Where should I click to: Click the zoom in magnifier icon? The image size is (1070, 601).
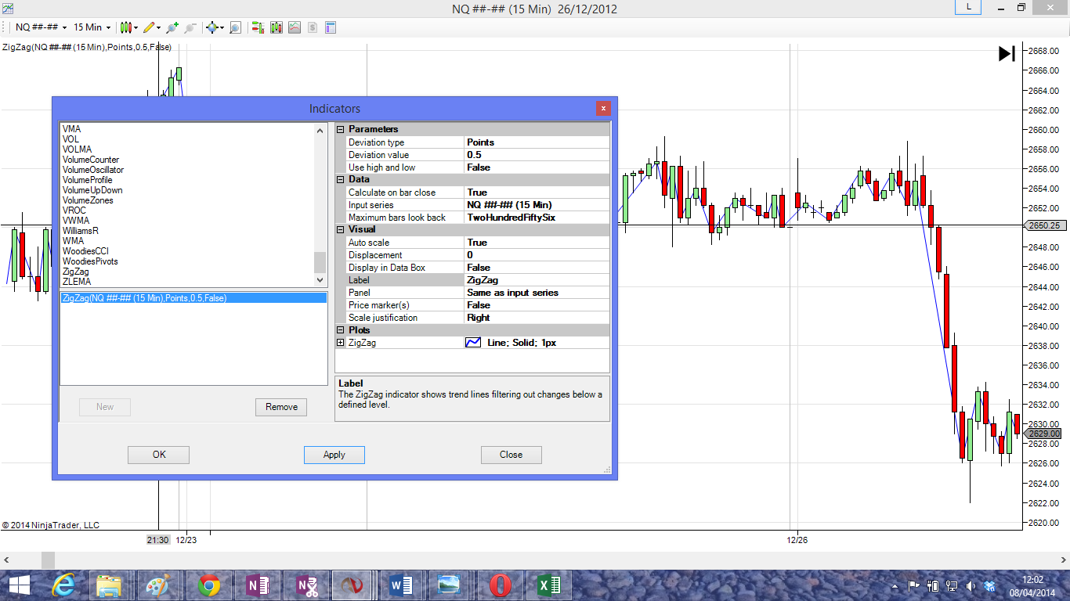pyautogui.click(x=172, y=27)
